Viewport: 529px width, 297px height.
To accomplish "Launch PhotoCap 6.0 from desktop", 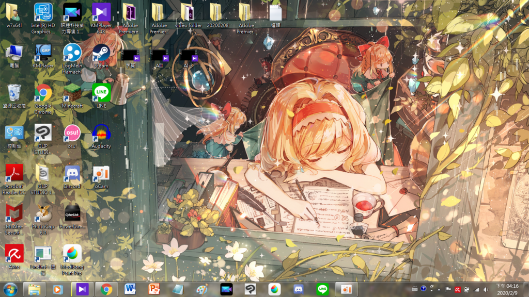I will click(x=43, y=220).
